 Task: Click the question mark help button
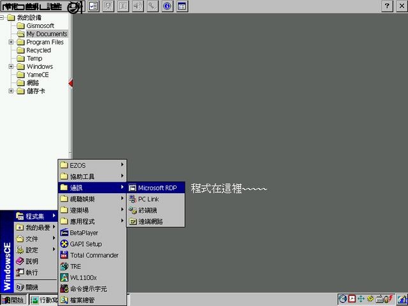[x=387, y=6]
